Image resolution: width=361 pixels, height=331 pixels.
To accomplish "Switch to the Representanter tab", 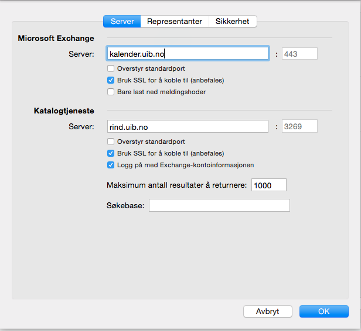I will [175, 22].
